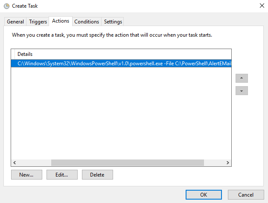Screen dimensions: 268x203
Task: Move the selected action down with arrow button
Action: [x=242, y=90]
